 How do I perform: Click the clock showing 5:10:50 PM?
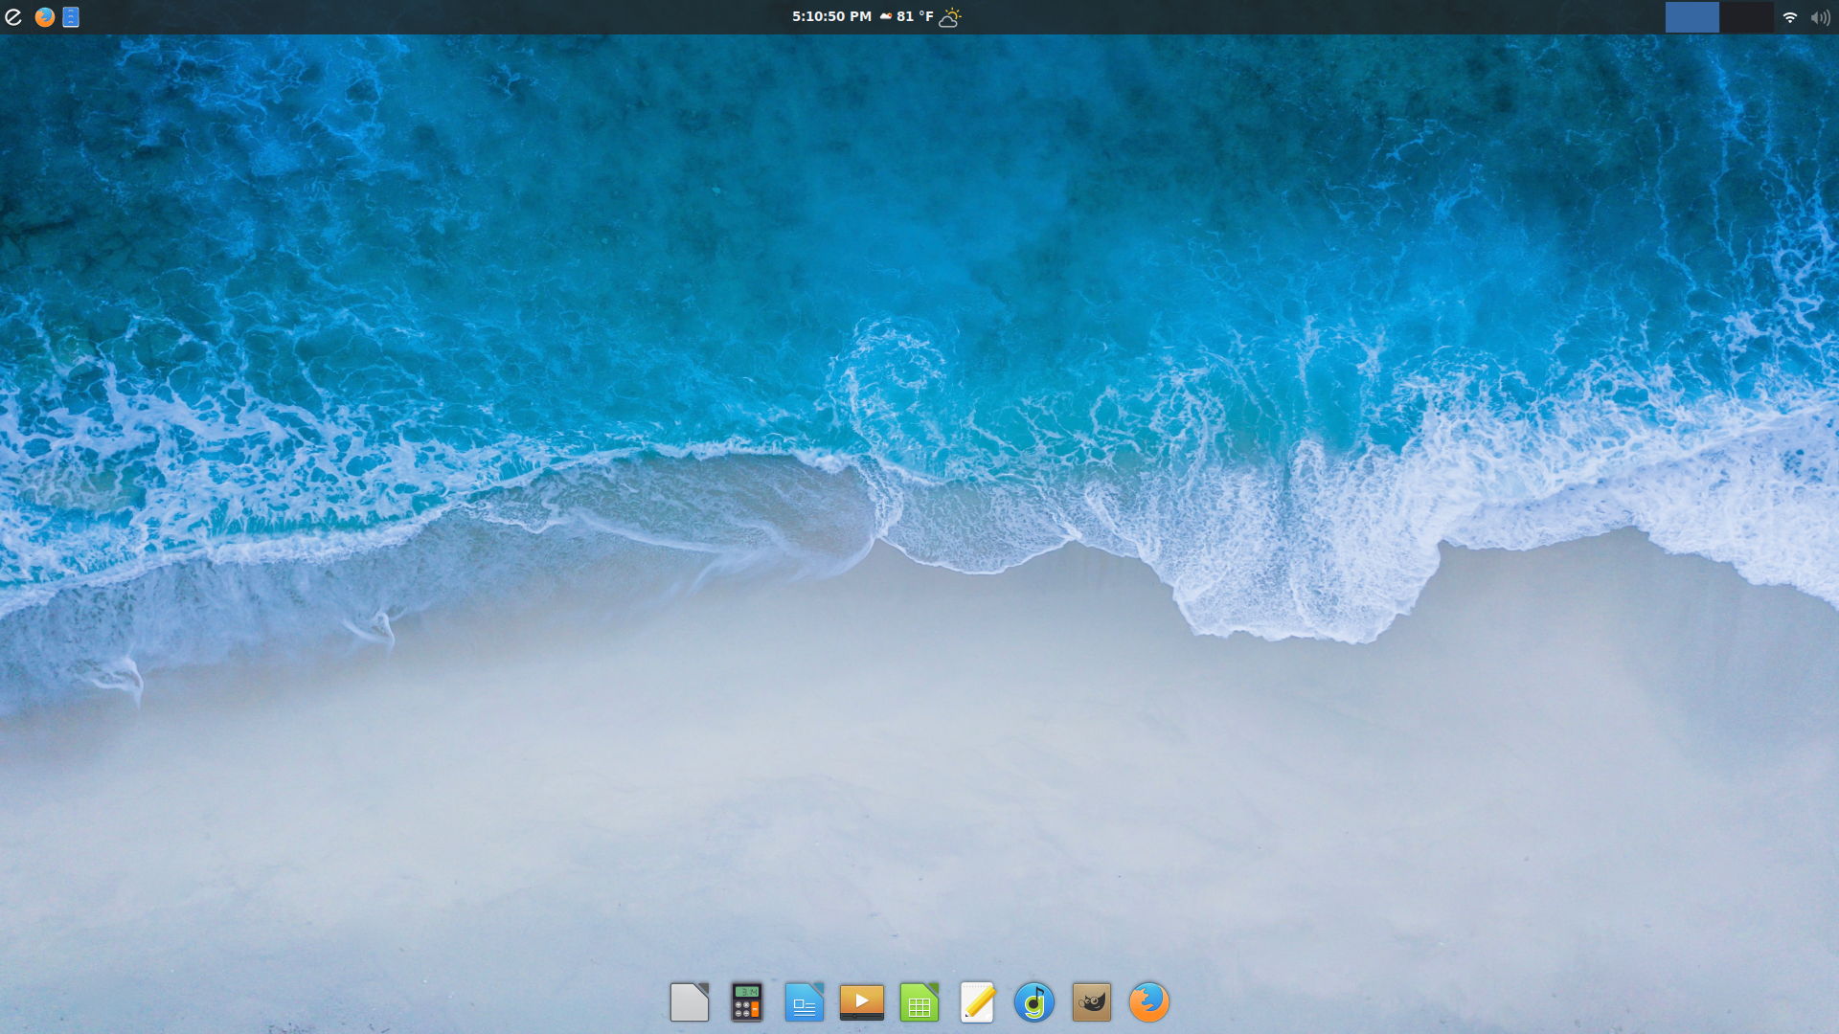coord(831,16)
